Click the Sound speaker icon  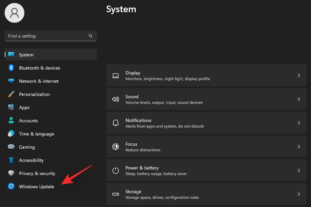[116, 99]
